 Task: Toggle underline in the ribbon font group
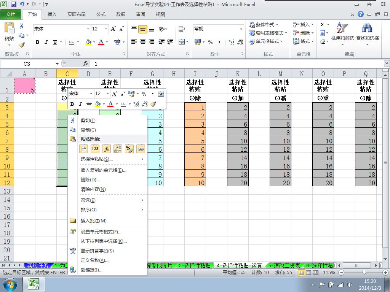55,42
